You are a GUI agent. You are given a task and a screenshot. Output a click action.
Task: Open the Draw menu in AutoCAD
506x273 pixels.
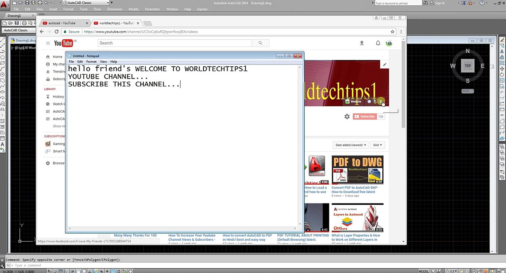97,9
